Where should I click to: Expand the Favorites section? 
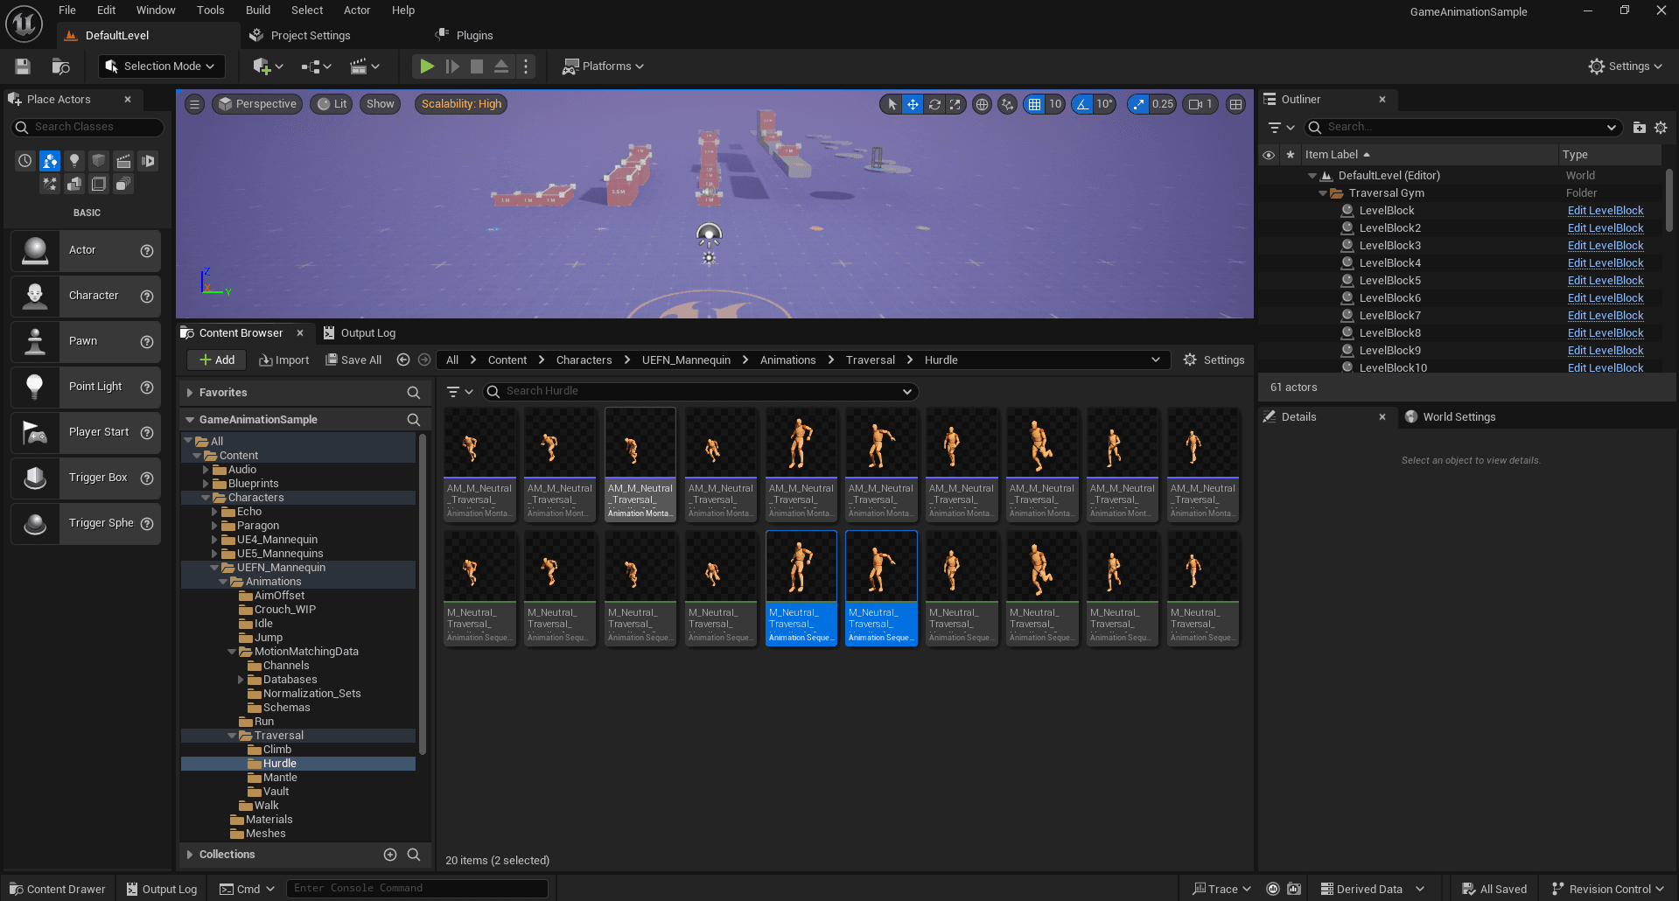click(190, 393)
